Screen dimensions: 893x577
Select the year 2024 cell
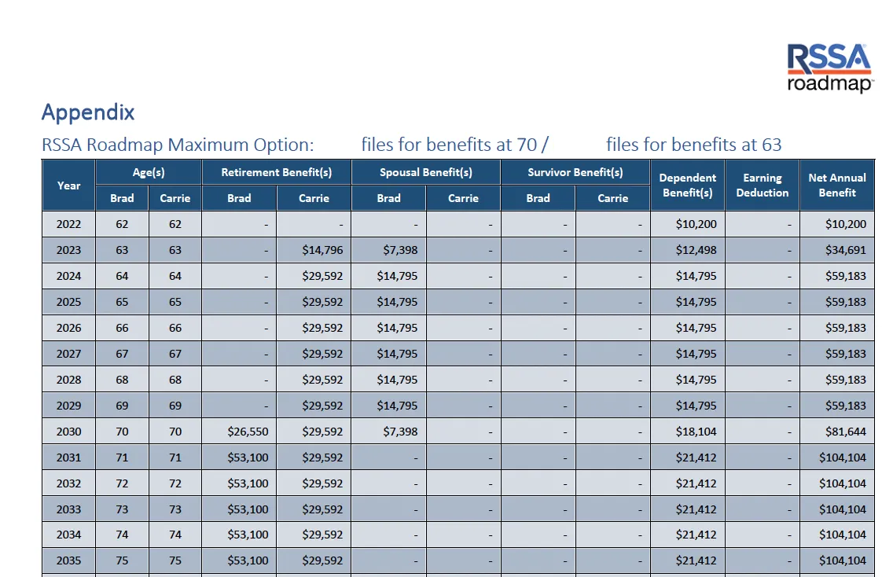(68, 276)
